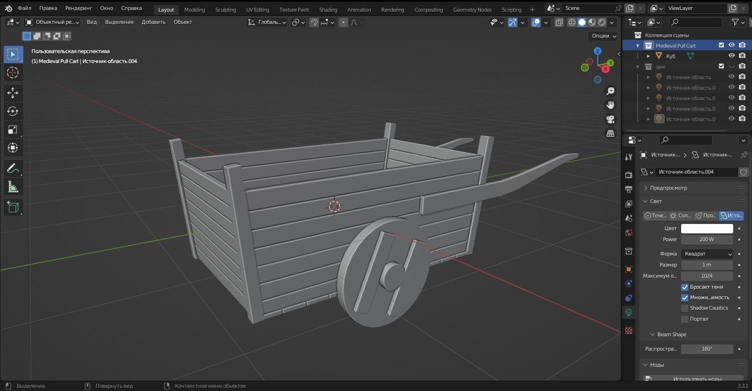Pin the properties editor context
Image resolution: width=752 pixels, height=391 pixels.
point(744,155)
